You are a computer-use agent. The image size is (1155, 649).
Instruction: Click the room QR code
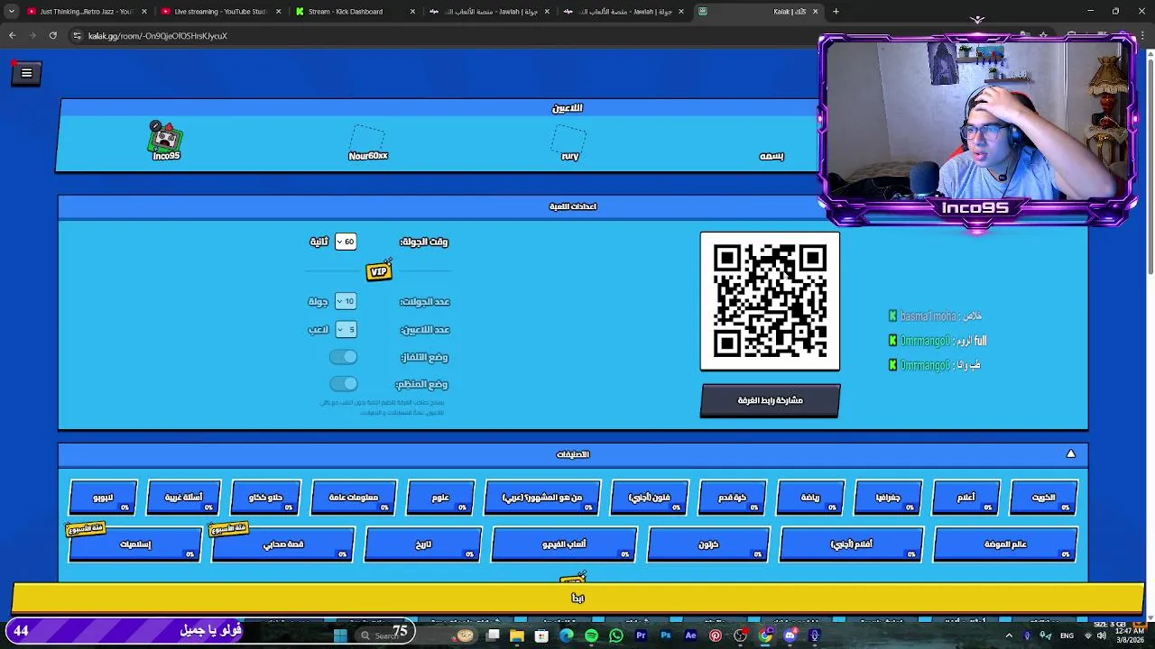pyautogui.click(x=770, y=301)
